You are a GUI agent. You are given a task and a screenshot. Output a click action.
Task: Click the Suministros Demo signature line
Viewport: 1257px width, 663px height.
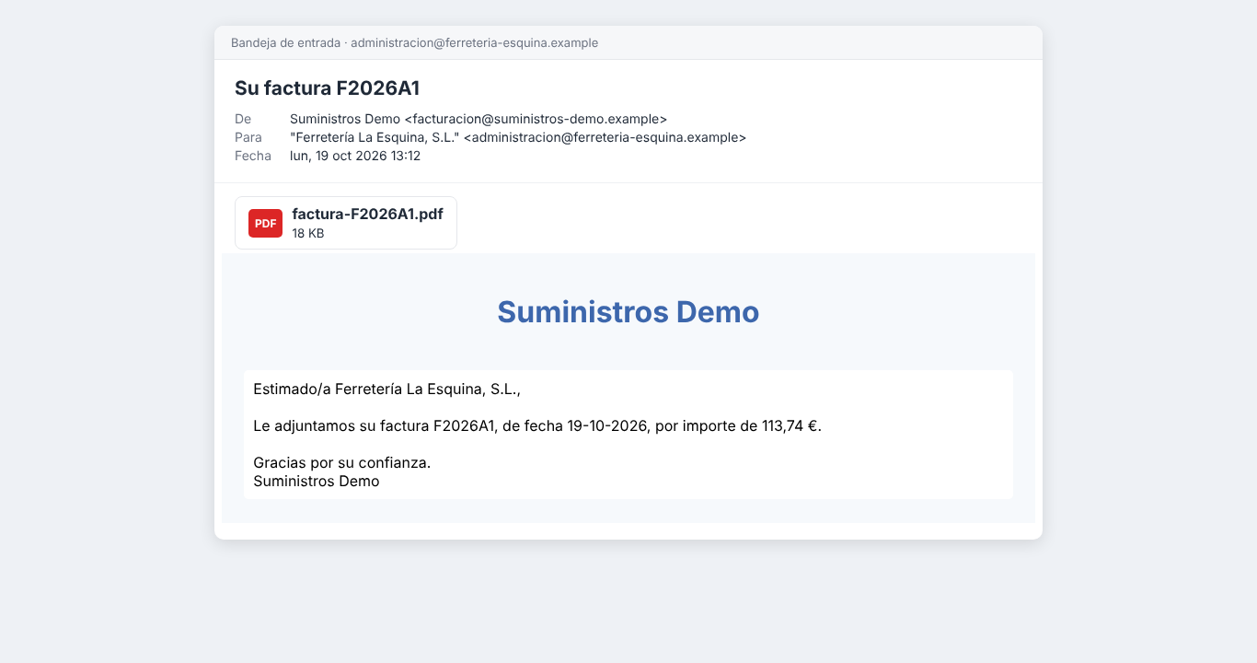[x=317, y=481]
